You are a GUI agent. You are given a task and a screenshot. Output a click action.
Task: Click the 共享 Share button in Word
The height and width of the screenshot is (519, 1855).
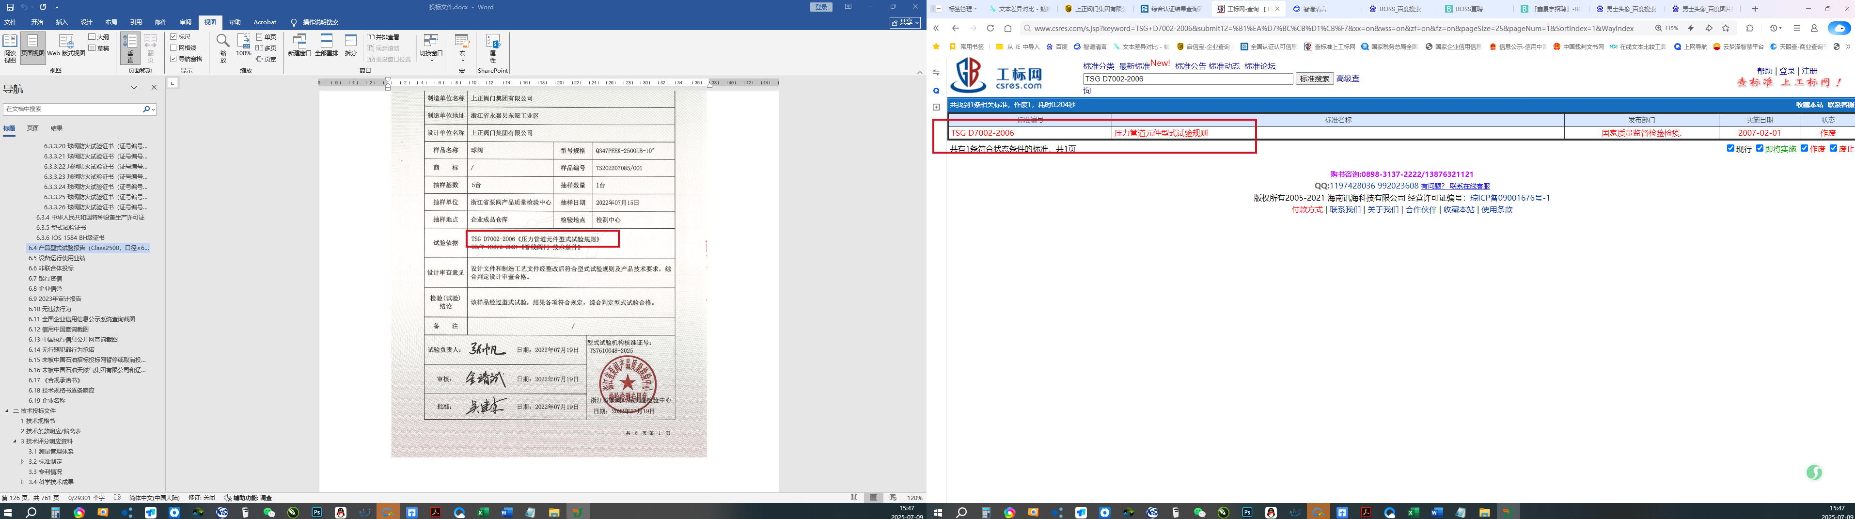click(905, 22)
